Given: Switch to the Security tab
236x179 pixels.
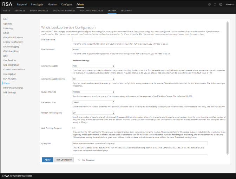Looking at the screenshot, I should pyautogui.click(x=126, y=11).
